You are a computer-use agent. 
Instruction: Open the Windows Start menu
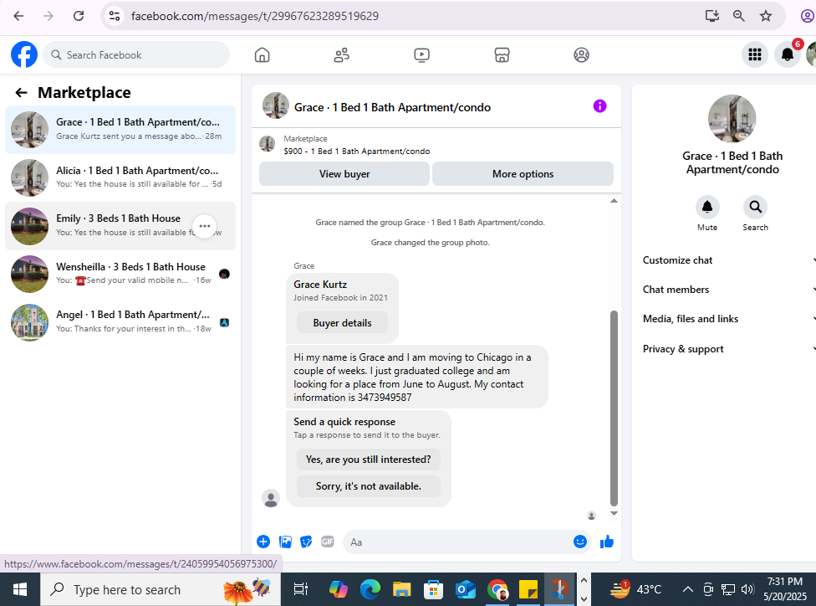point(20,589)
